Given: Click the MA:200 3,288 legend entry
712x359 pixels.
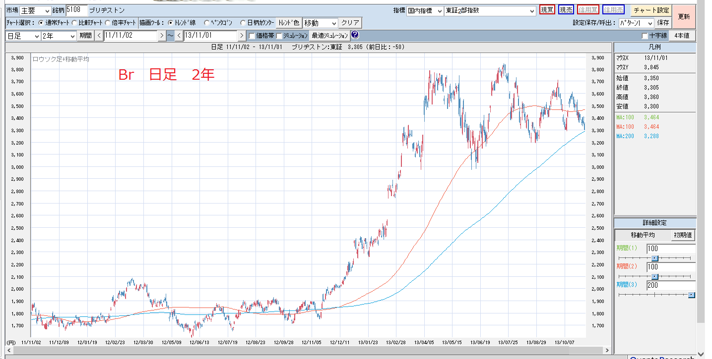Looking at the screenshot, I should click(x=638, y=136).
